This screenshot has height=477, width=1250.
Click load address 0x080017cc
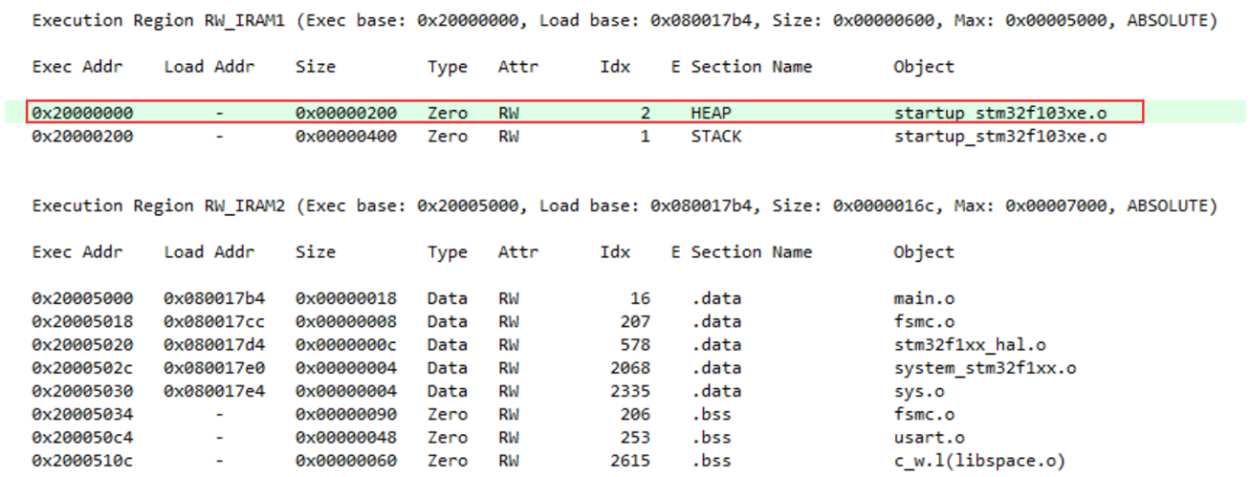pyautogui.click(x=214, y=321)
